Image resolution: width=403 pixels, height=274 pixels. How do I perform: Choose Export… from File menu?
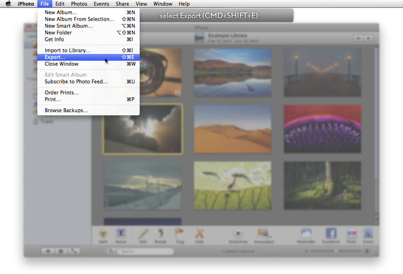(88, 57)
